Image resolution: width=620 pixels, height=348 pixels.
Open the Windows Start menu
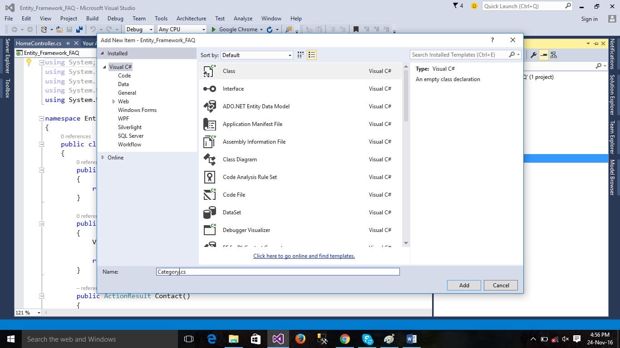11,339
